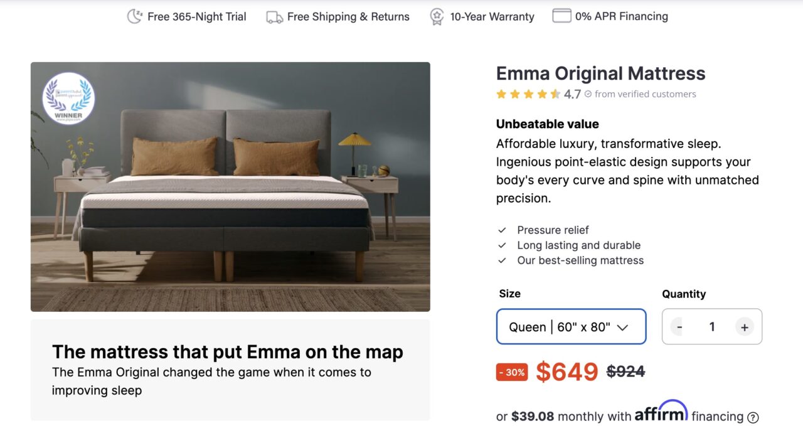Click the Free Shipping & Returns link
803x426 pixels.
pos(348,17)
